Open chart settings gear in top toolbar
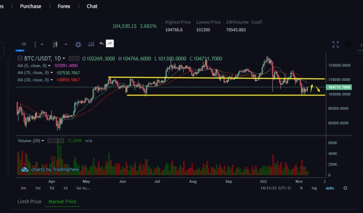Viewport: 363px width, 213px height. [x=78, y=44]
